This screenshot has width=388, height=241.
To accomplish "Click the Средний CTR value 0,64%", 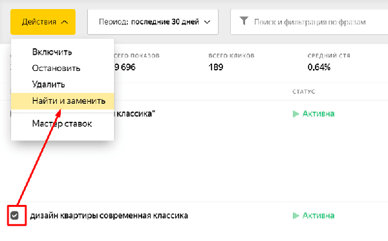I will (x=319, y=67).
